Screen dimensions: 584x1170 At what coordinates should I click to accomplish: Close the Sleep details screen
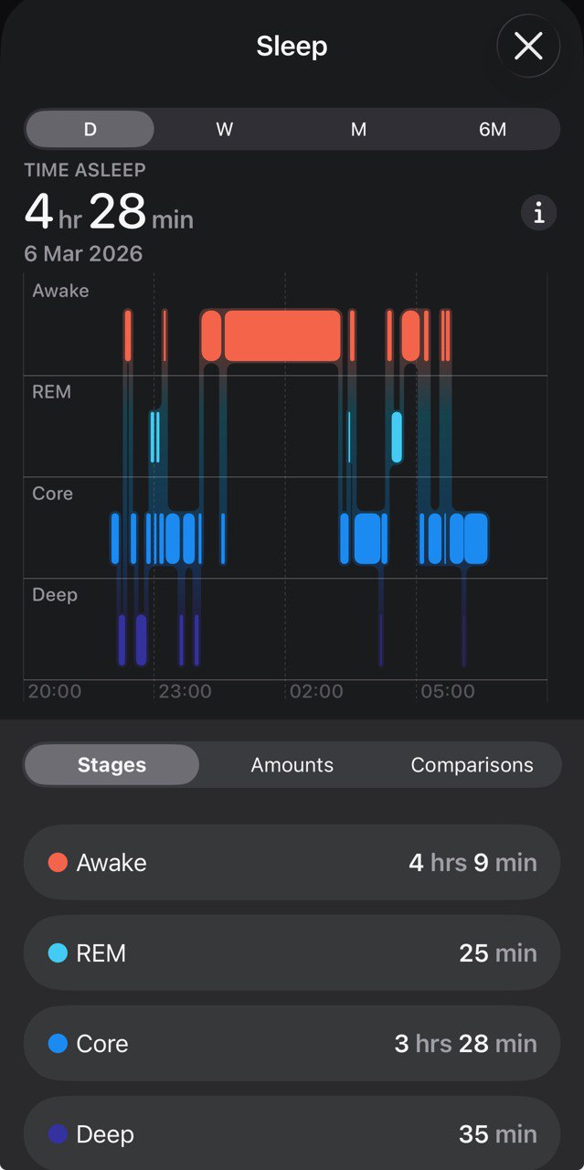528,46
